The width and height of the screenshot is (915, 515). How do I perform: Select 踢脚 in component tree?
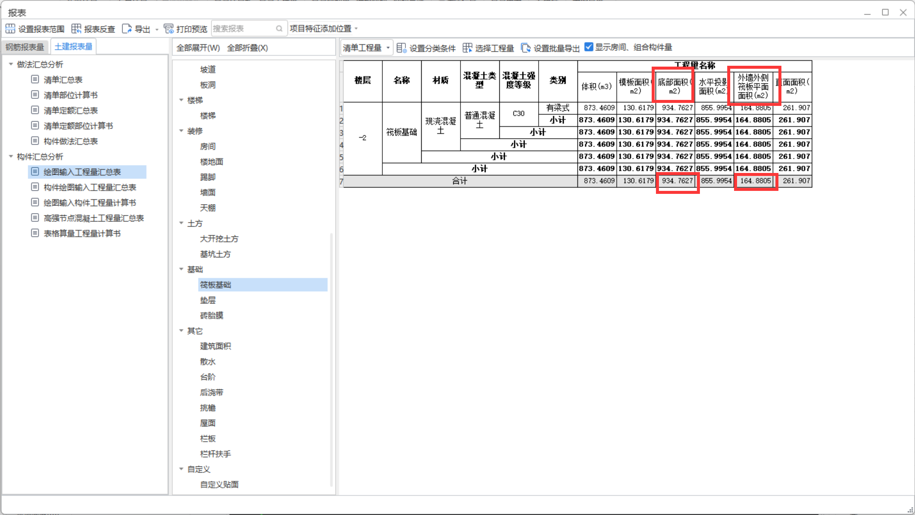pos(208,177)
